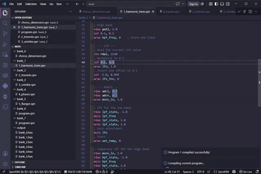Open the Search view in activity bar
Screen dimensions: 261x174
point(5,23)
